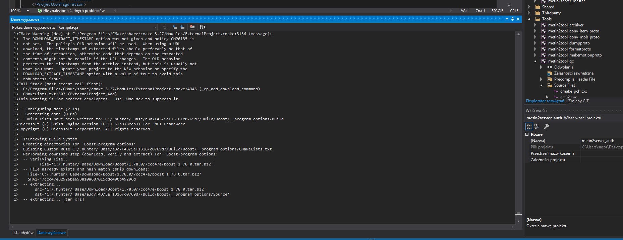This screenshot has width=623, height=240.
Task: Switch to the Zmiany GIT tab
Action: coord(578,101)
